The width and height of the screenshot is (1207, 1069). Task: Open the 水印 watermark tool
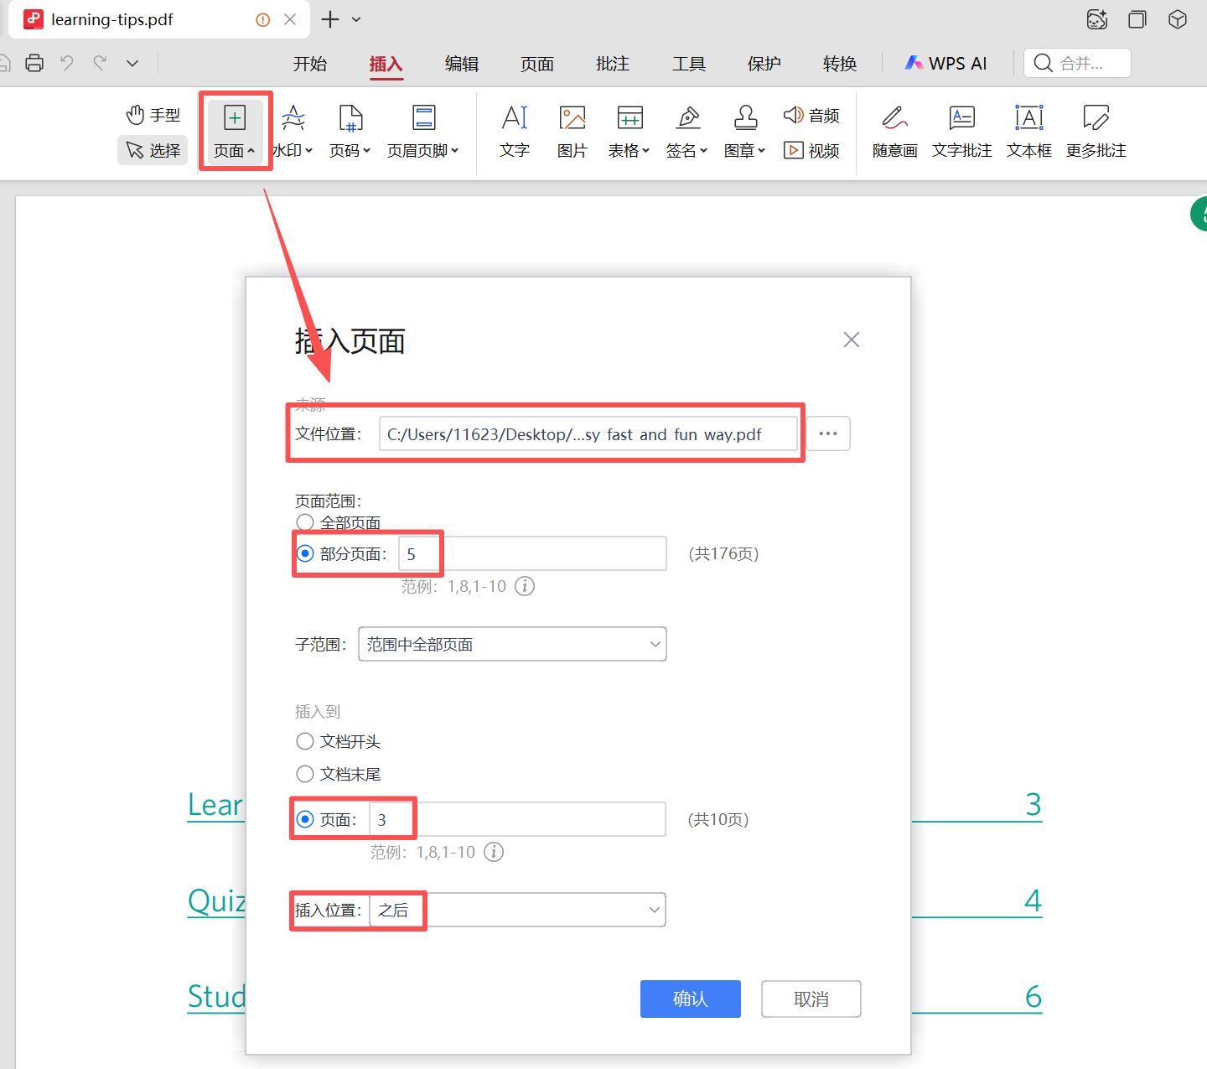(x=292, y=132)
